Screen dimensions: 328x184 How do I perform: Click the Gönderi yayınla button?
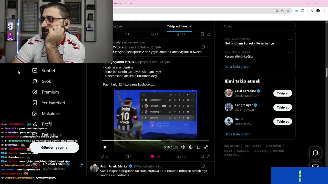pos(54,147)
